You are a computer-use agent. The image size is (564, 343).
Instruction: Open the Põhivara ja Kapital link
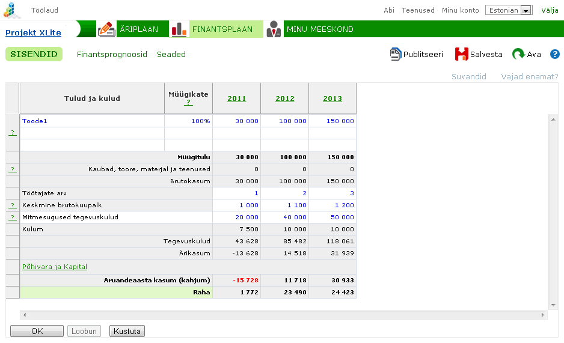click(x=55, y=267)
